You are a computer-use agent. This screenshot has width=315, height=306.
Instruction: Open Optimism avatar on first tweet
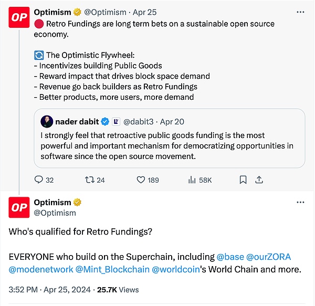coord(19,17)
